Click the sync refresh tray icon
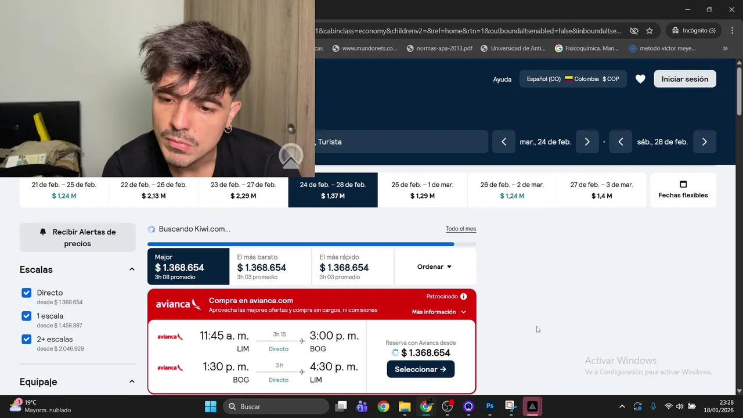The height and width of the screenshot is (418, 743). [x=638, y=406]
